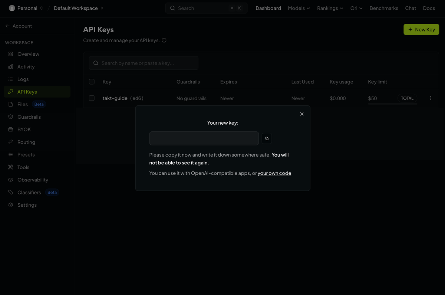Viewport: 445px width, 295px height.
Task: Click the top search bar
Action: pyautogui.click(x=206, y=8)
